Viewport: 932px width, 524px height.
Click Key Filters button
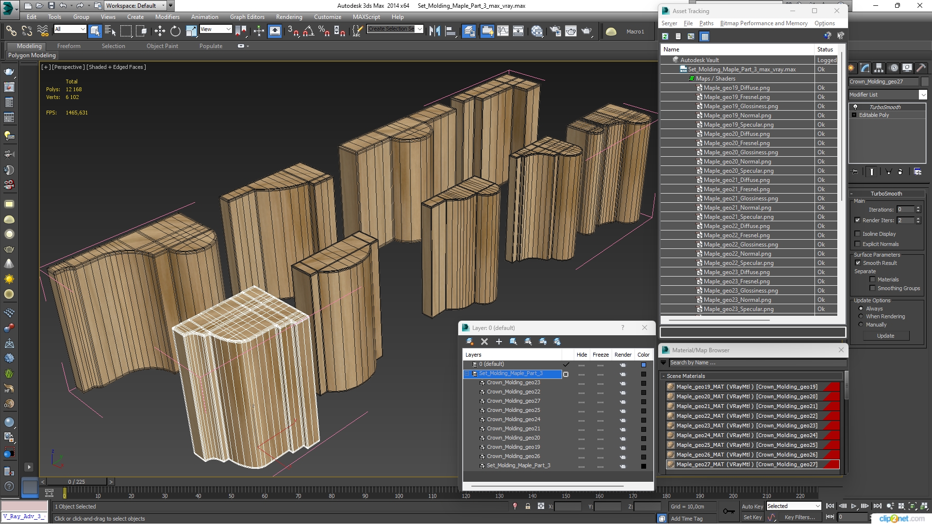799,517
